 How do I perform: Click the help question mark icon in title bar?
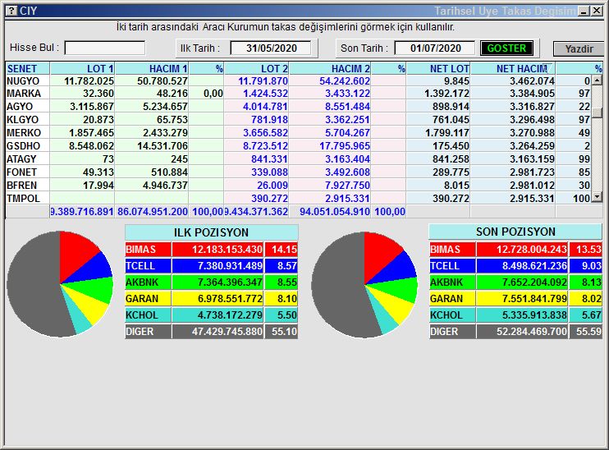point(12,11)
